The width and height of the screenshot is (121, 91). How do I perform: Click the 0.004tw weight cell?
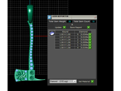pyautogui.click(x=85, y=45)
